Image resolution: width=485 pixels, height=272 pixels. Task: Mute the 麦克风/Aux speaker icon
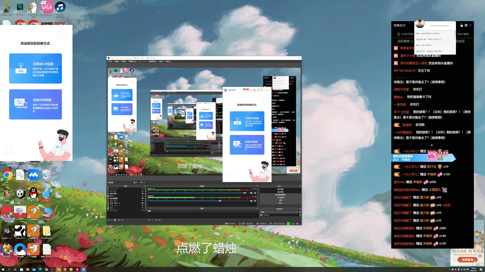click(251, 193)
